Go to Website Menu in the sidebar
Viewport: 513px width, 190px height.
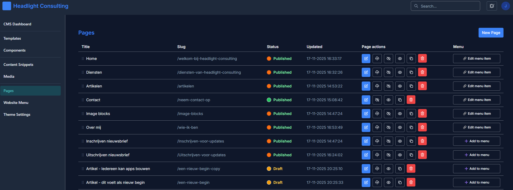tap(16, 103)
